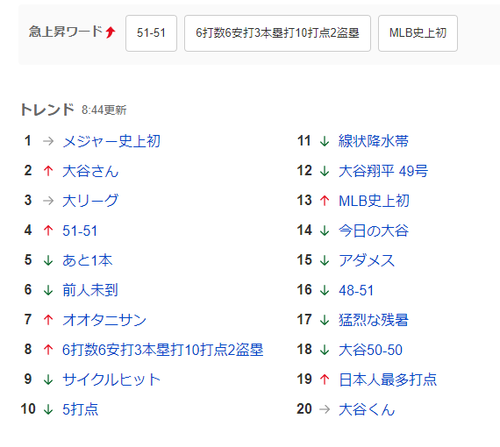Image resolution: width=500 pixels, height=447 pixels.
Task: Click the red up arrow beside 日本人最多打点
Action: (x=325, y=380)
